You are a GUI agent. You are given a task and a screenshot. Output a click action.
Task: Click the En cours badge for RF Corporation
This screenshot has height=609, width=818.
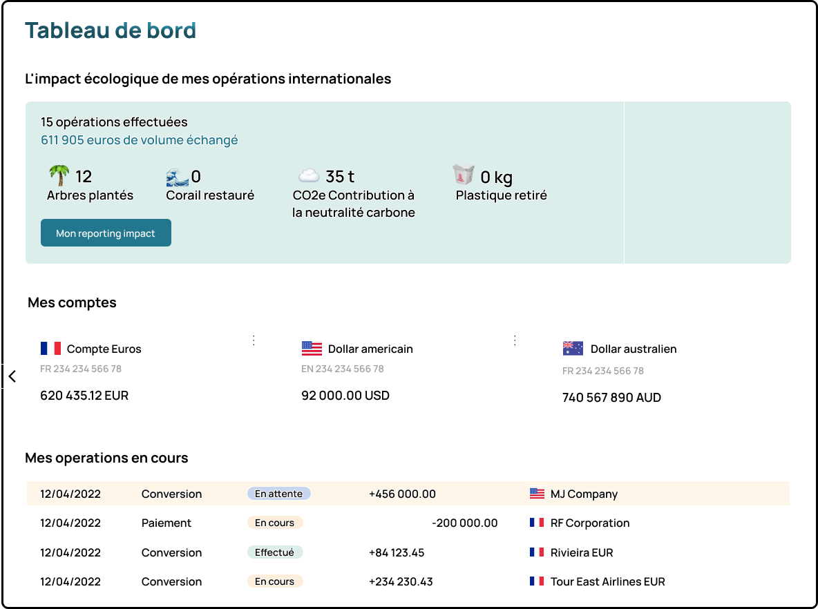(274, 523)
